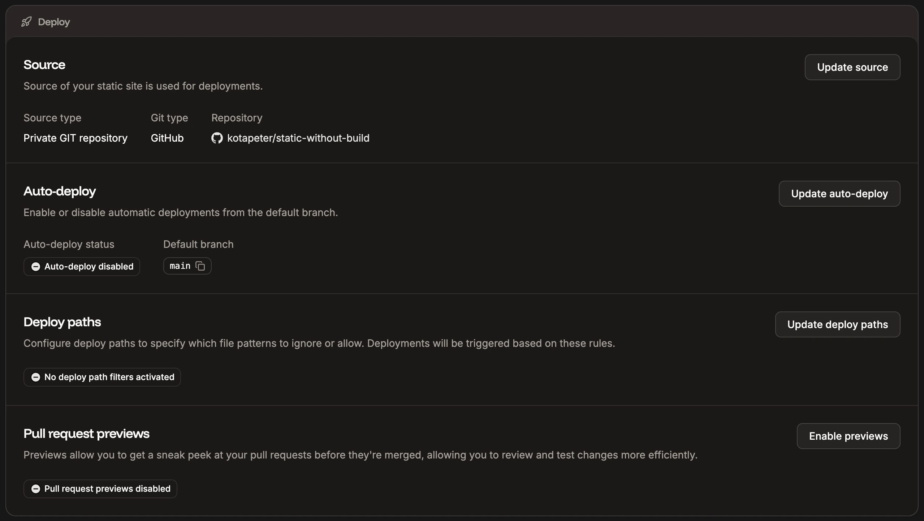Viewport: 924px width, 521px height.
Task: Select the main branch code chip
Action: point(187,266)
